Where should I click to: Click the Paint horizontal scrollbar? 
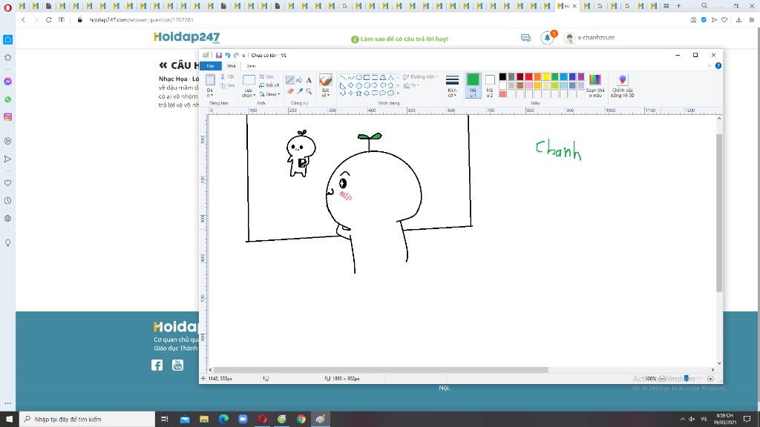(381, 370)
